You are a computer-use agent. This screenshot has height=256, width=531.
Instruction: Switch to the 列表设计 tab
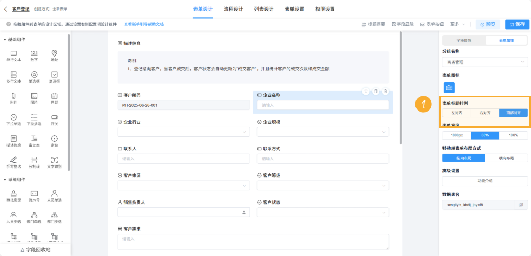[x=264, y=9]
